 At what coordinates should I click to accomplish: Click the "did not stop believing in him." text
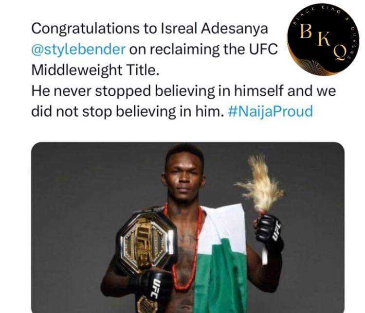(128, 112)
